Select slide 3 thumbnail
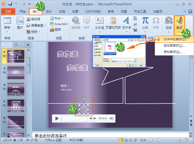Image resolution: width=194 pixels, height=144 pixels. point(16,73)
